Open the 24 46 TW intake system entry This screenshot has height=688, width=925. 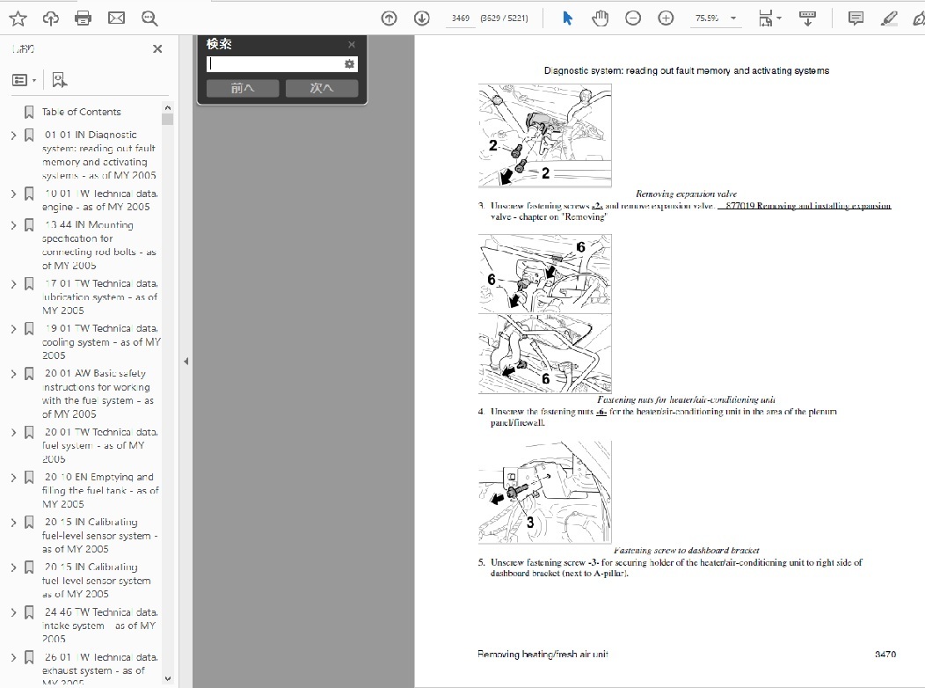(100, 626)
